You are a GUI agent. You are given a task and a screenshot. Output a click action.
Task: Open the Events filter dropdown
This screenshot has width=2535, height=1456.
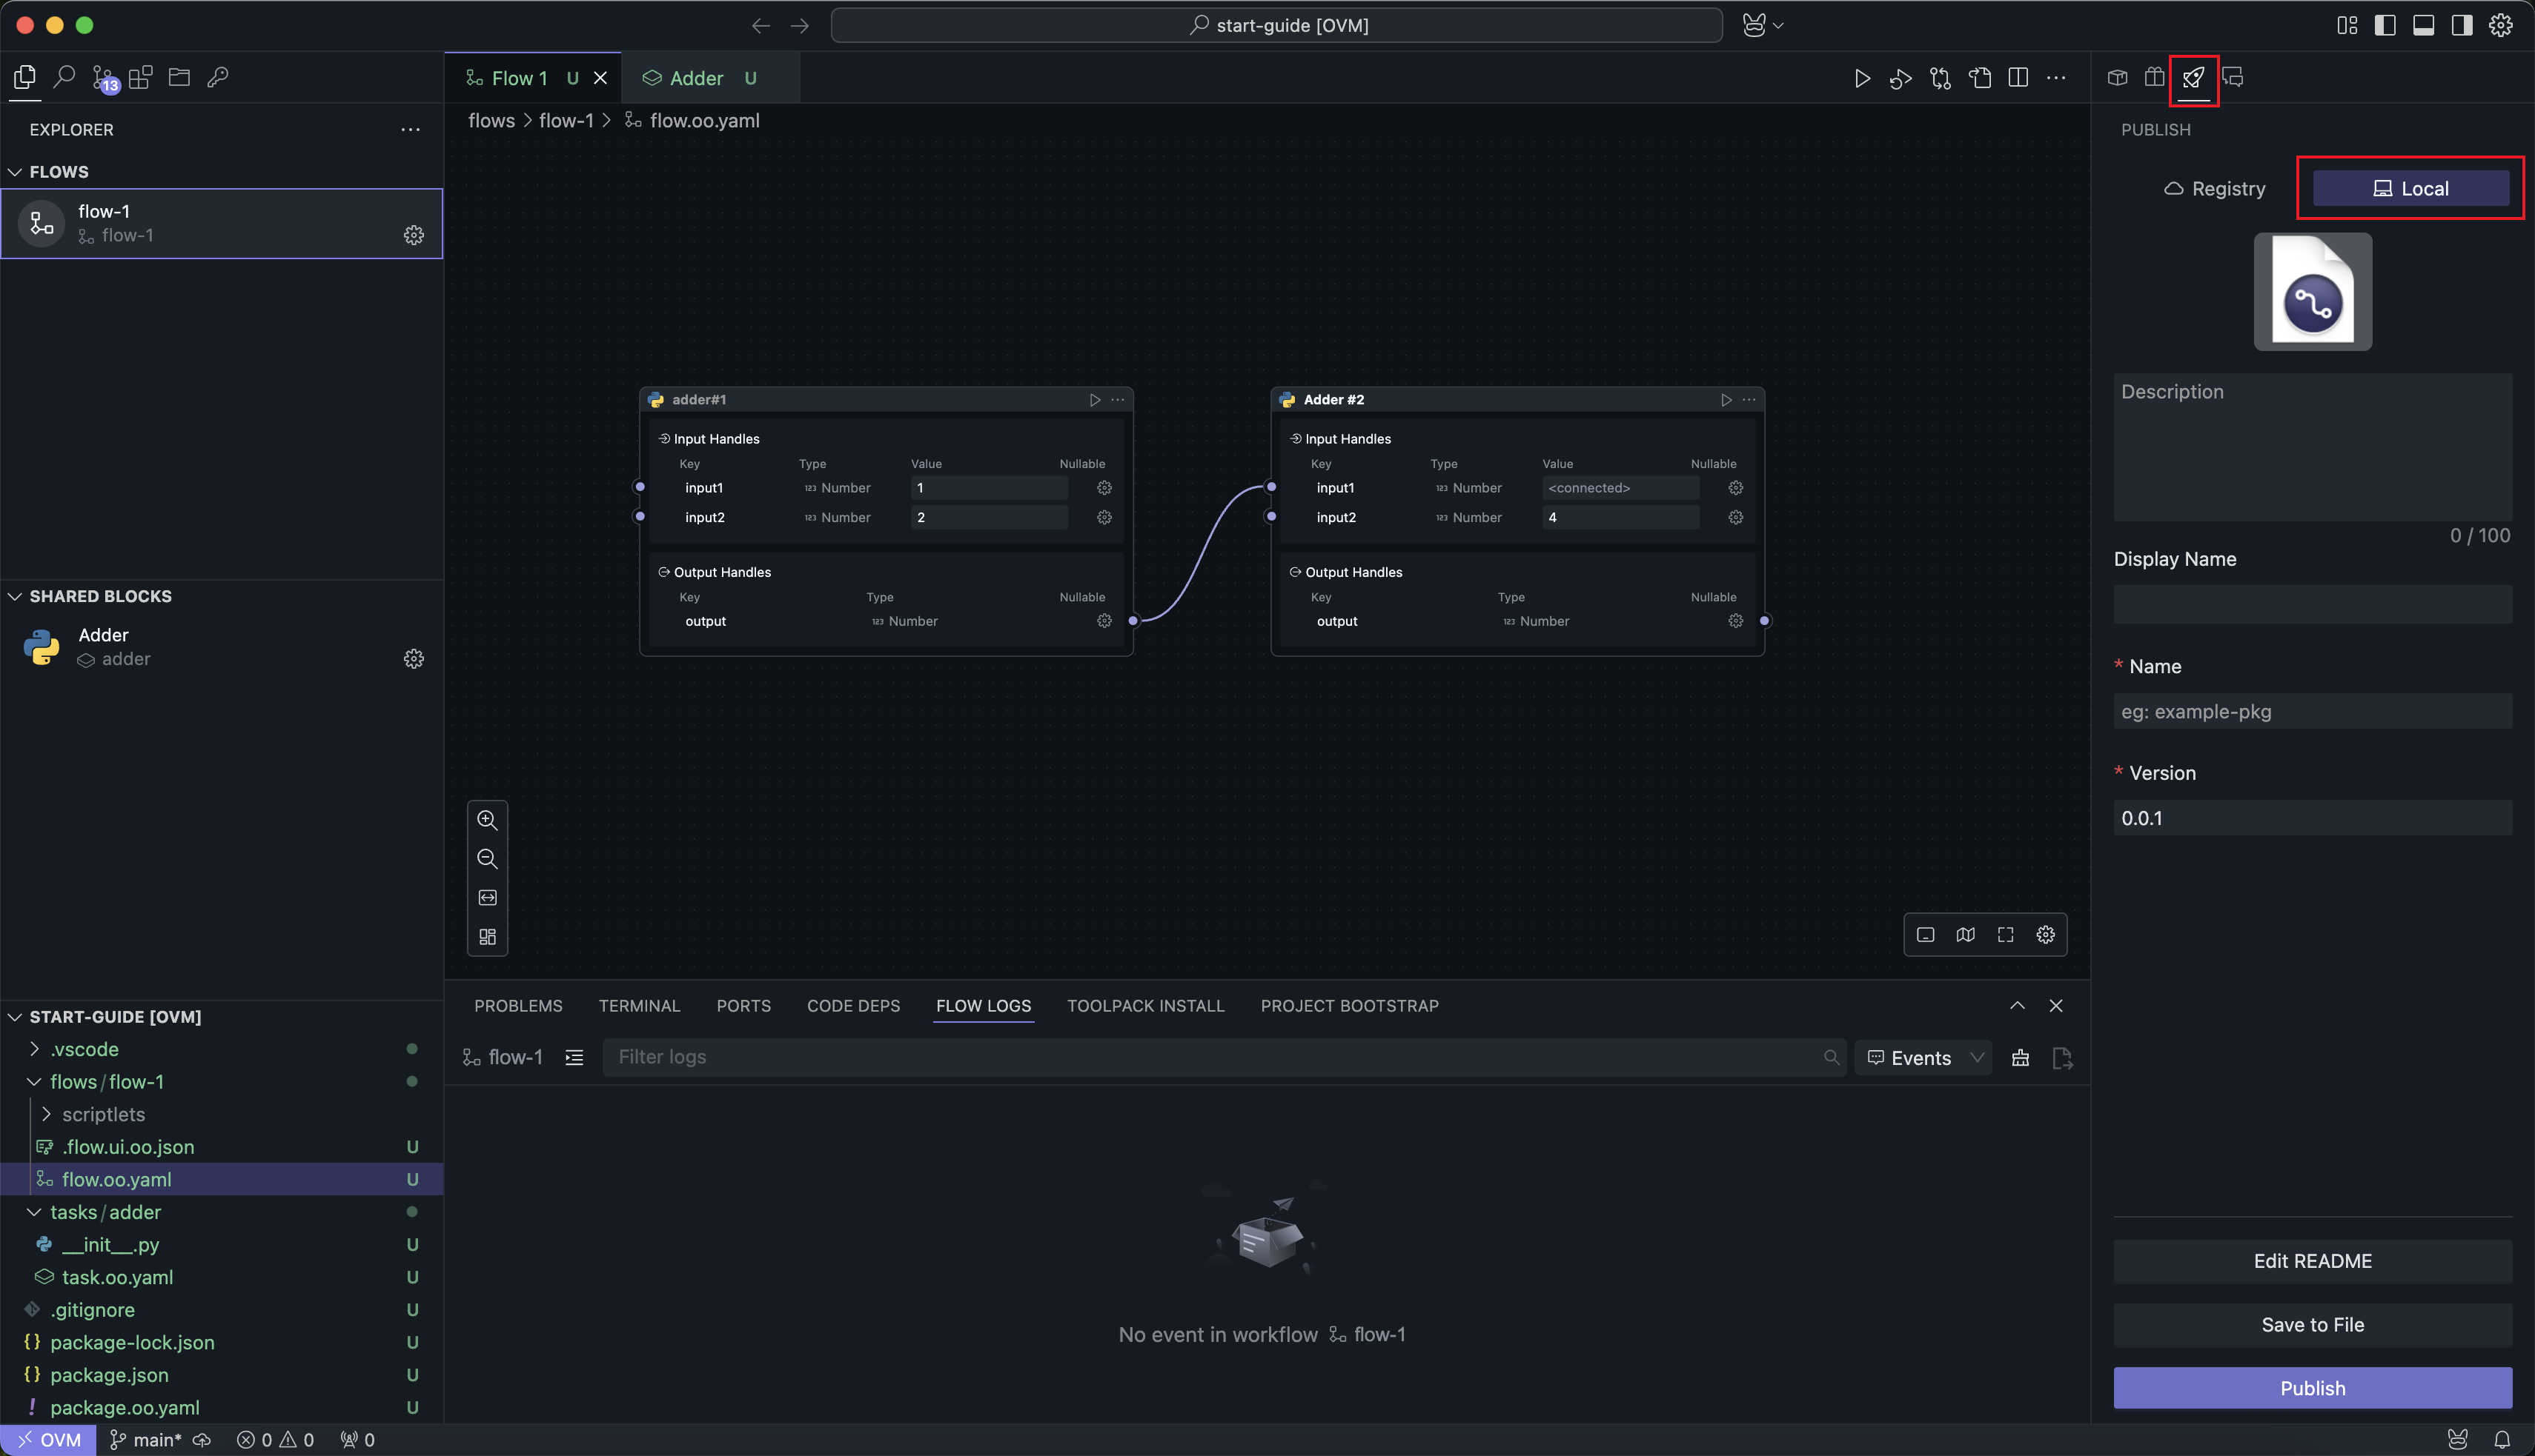pyautogui.click(x=1923, y=1058)
